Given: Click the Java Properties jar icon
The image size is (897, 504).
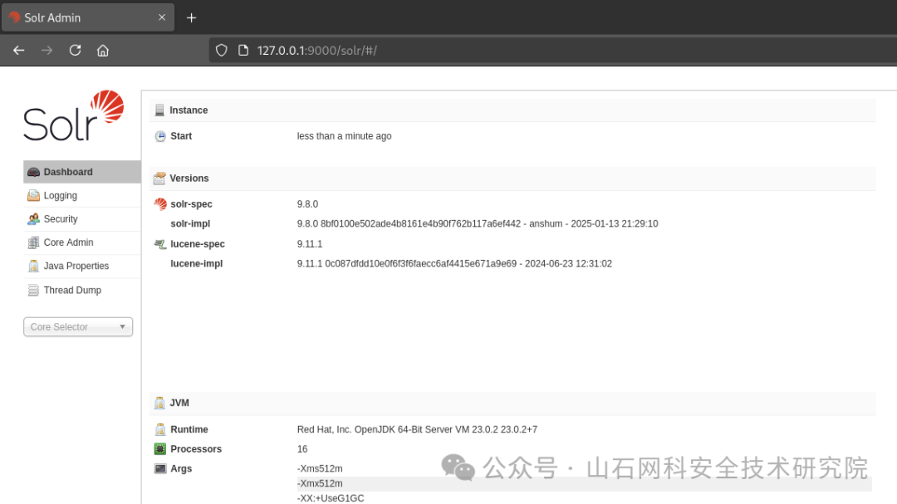Looking at the screenshot, I should (x=33, y=266).
